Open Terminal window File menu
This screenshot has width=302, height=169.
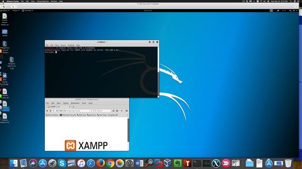[x=47, y=45]
